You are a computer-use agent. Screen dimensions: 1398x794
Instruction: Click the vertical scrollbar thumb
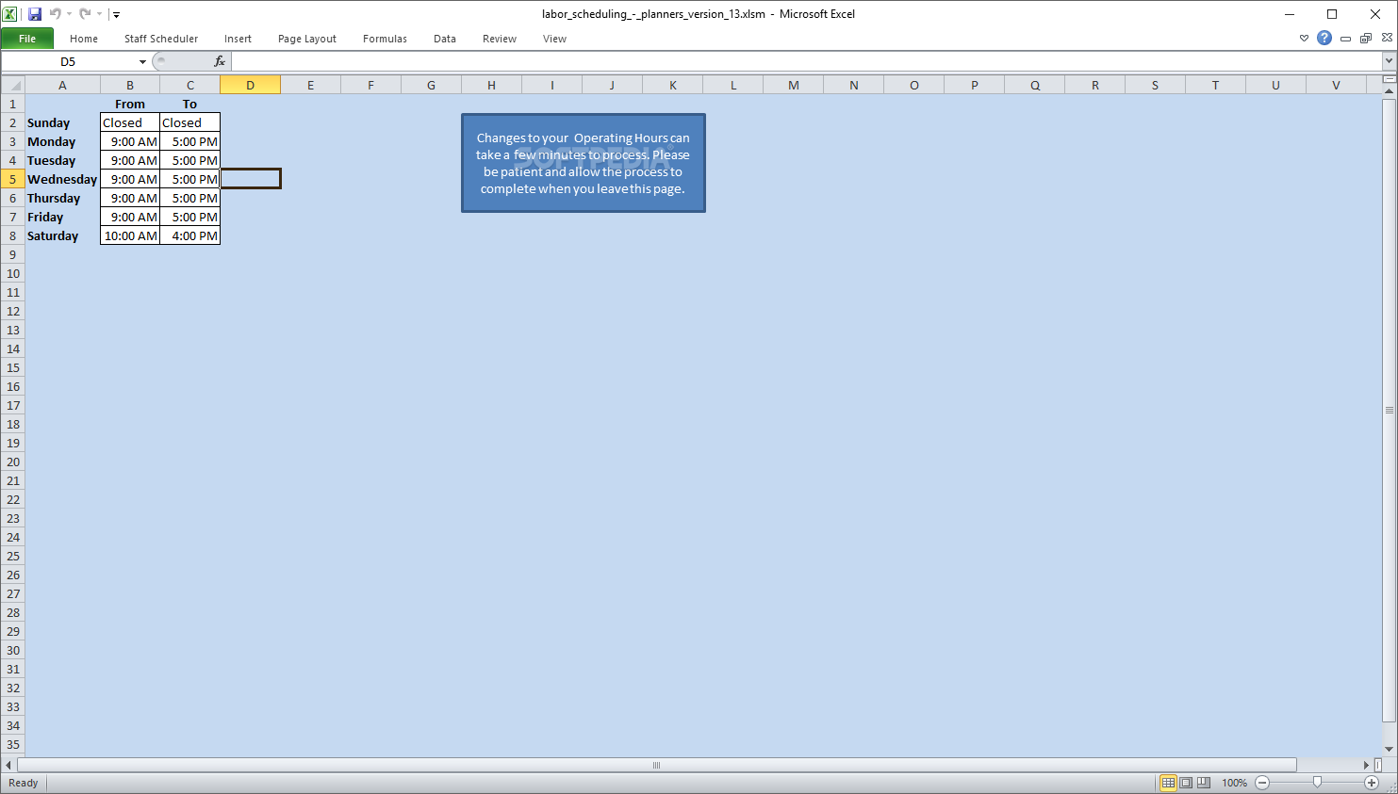tap(1389, 410)
